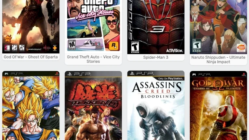Click the Bandai Namco logo on Naruto cover
This screenshot has height=140, width=249.
coord(241,48)
